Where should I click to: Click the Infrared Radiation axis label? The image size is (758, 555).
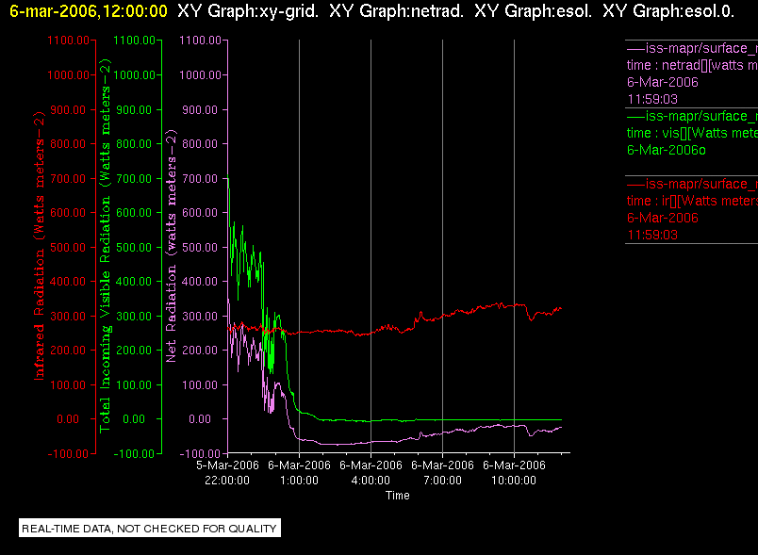pos(39,246)
